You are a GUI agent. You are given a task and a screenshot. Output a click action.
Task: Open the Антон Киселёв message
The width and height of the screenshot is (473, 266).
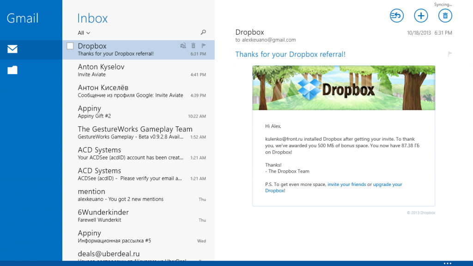pyautogui.click(x=139, y=91)
